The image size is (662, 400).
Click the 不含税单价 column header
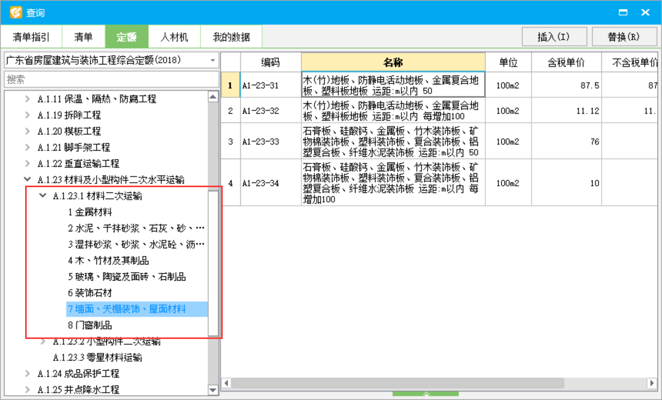(630, 63)
